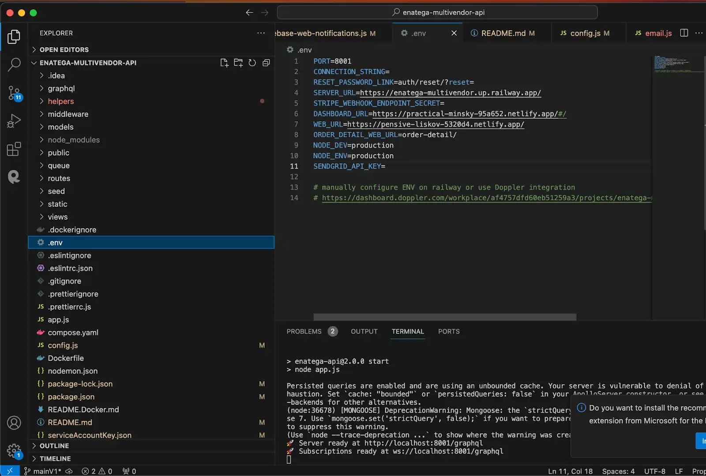This screenshot has width=706, height=476.
Task: Collapse the ENATEGA-MULTIVENDOR-API root folder
Action: coord(87,63)
